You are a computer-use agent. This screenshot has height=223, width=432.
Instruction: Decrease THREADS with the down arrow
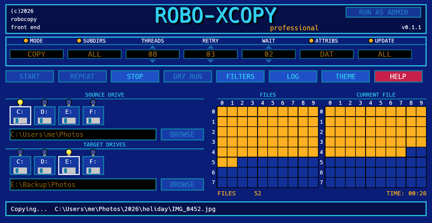(153, 61)
